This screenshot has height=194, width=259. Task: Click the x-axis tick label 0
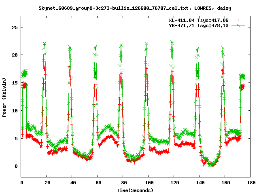22,183
